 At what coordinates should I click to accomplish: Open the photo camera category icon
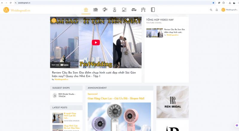pos(95,10)
